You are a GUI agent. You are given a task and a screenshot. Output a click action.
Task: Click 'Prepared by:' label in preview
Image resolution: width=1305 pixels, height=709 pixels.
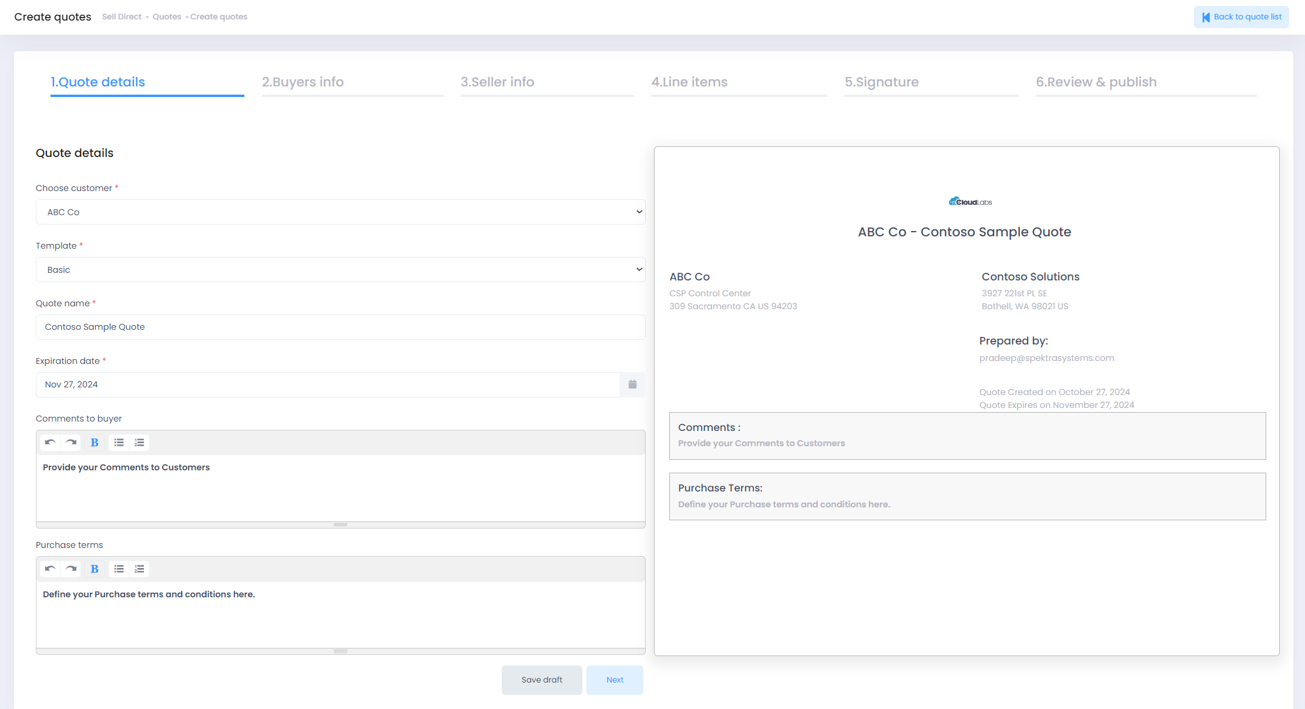(1014, 341)
